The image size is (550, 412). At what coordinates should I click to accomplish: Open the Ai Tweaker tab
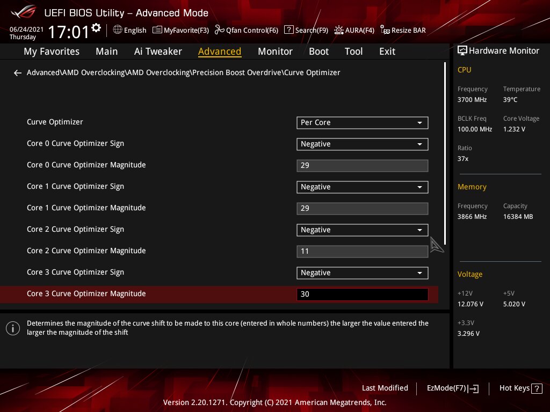(x=158, y=51)
